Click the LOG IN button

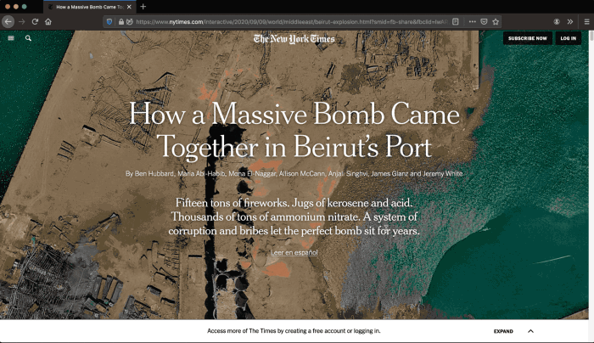pos(568,38)
